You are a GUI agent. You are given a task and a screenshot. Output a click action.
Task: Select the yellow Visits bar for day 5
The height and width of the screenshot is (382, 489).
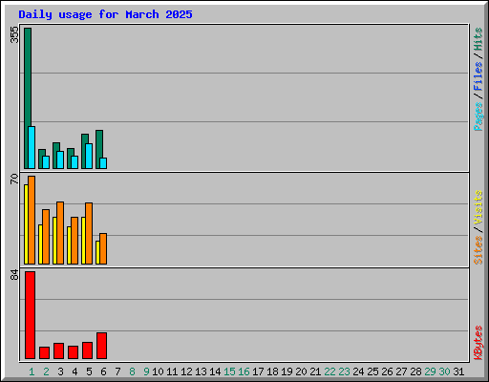coord(83,241)
